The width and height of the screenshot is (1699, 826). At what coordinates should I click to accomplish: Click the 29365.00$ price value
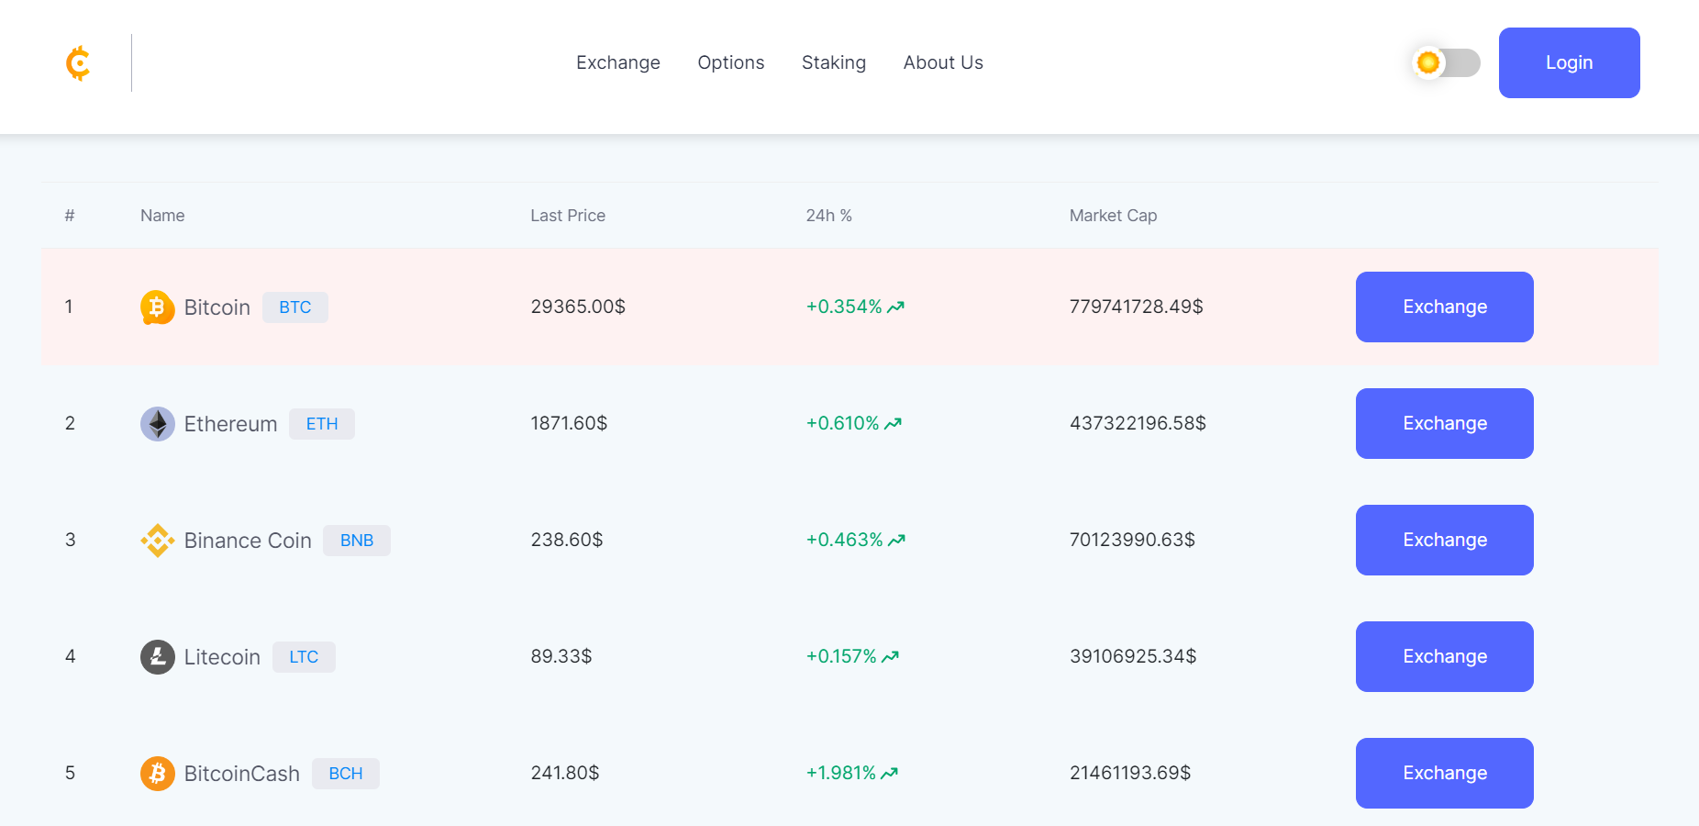[x=578, y=307]
